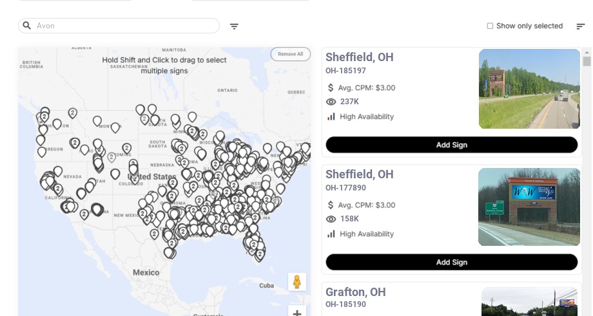The image size is (593, 316).
Task: Open the filter options icon beside search
Action: point(234,26)
